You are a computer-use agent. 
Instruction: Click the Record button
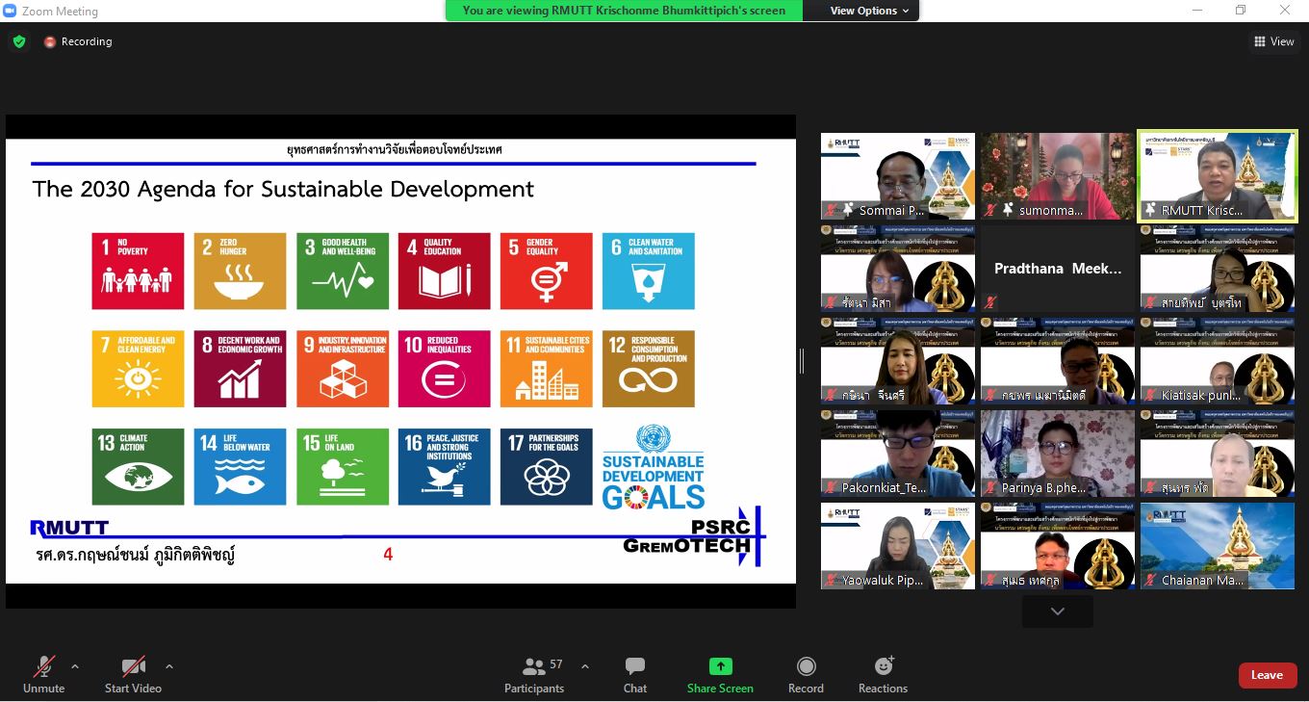[x=806, y=674]
